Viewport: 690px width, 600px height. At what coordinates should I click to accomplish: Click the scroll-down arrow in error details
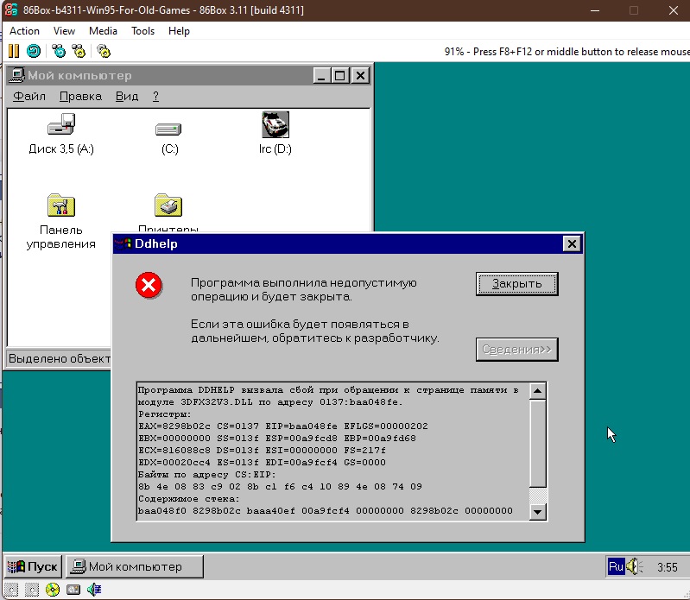click(x=537, y=512)
